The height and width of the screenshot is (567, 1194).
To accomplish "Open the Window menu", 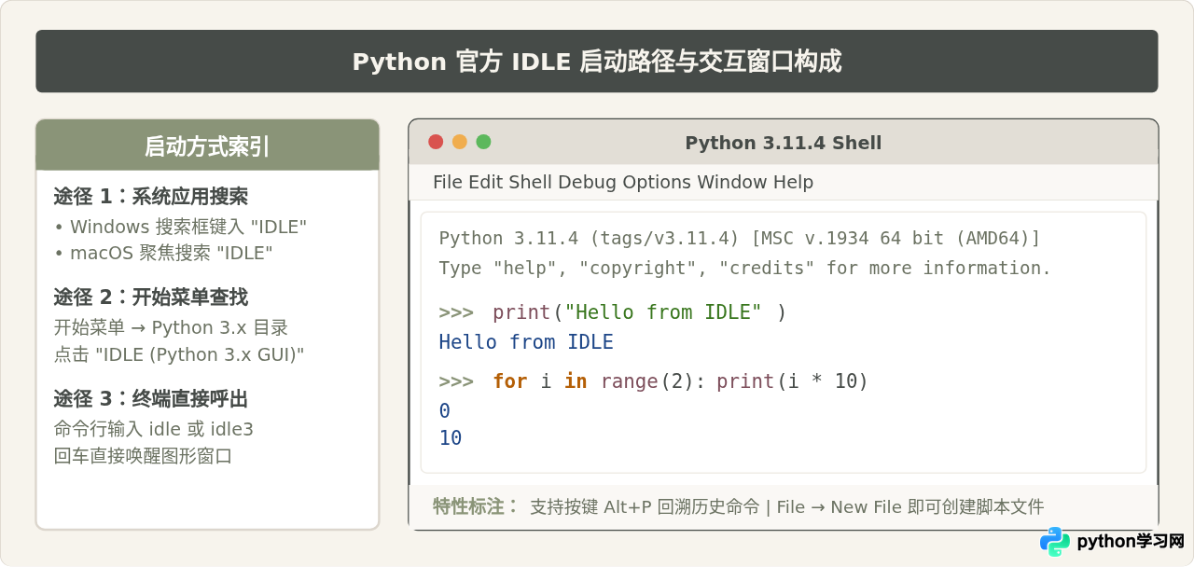I will tap(732, 182).
